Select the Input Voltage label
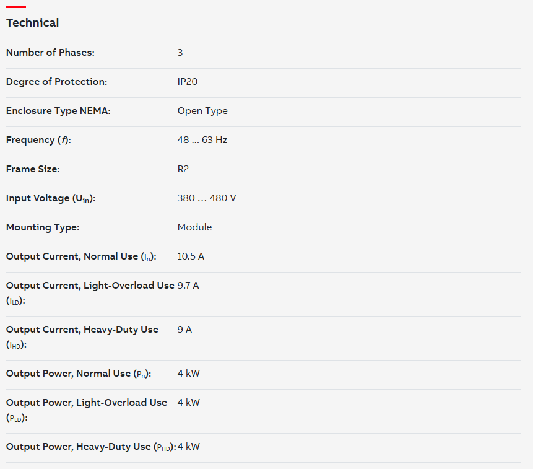 point(51,198)
